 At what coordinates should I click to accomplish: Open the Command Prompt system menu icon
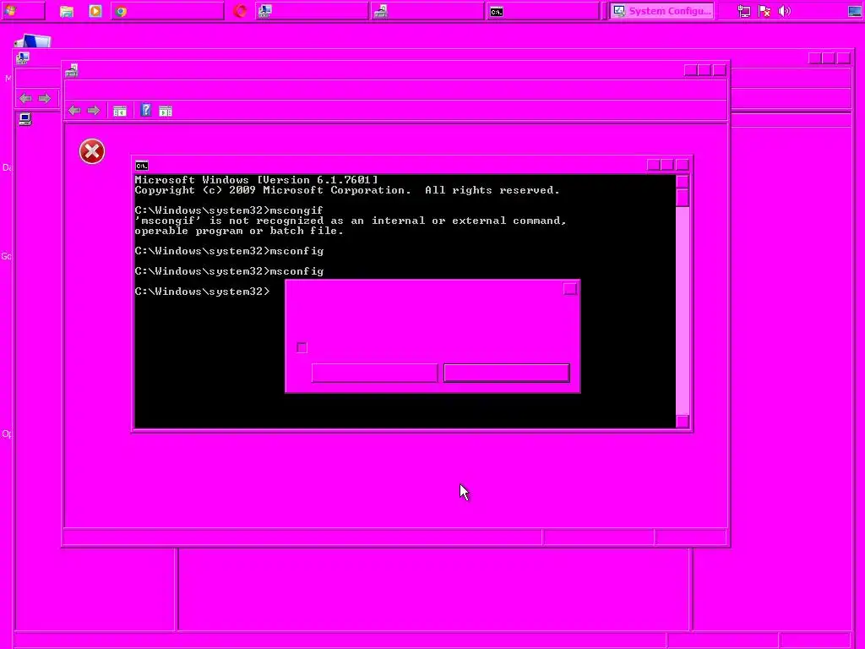pos(142,166)
